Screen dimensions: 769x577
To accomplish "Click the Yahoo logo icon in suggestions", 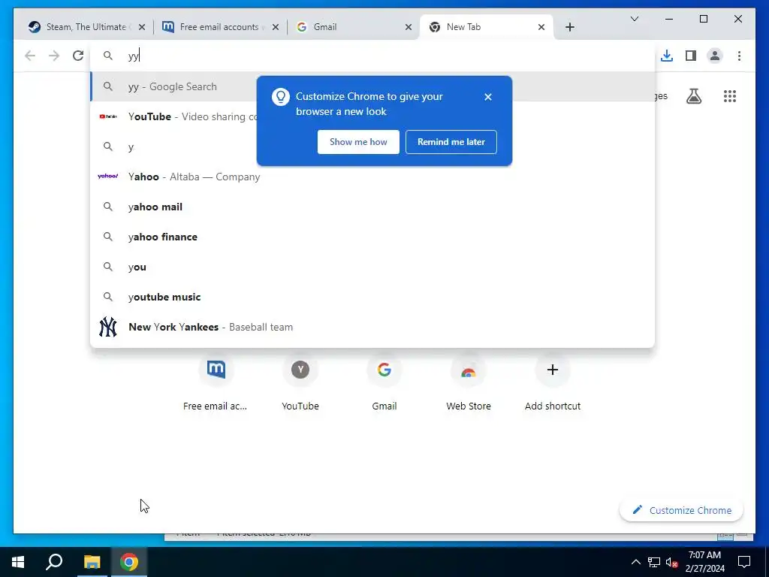I will click(108, 176).
